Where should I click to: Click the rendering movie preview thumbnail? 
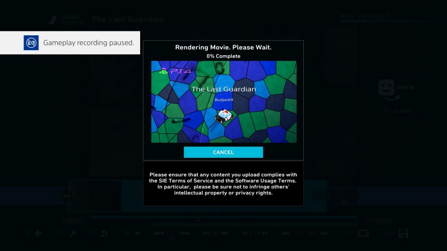[224, 102]
